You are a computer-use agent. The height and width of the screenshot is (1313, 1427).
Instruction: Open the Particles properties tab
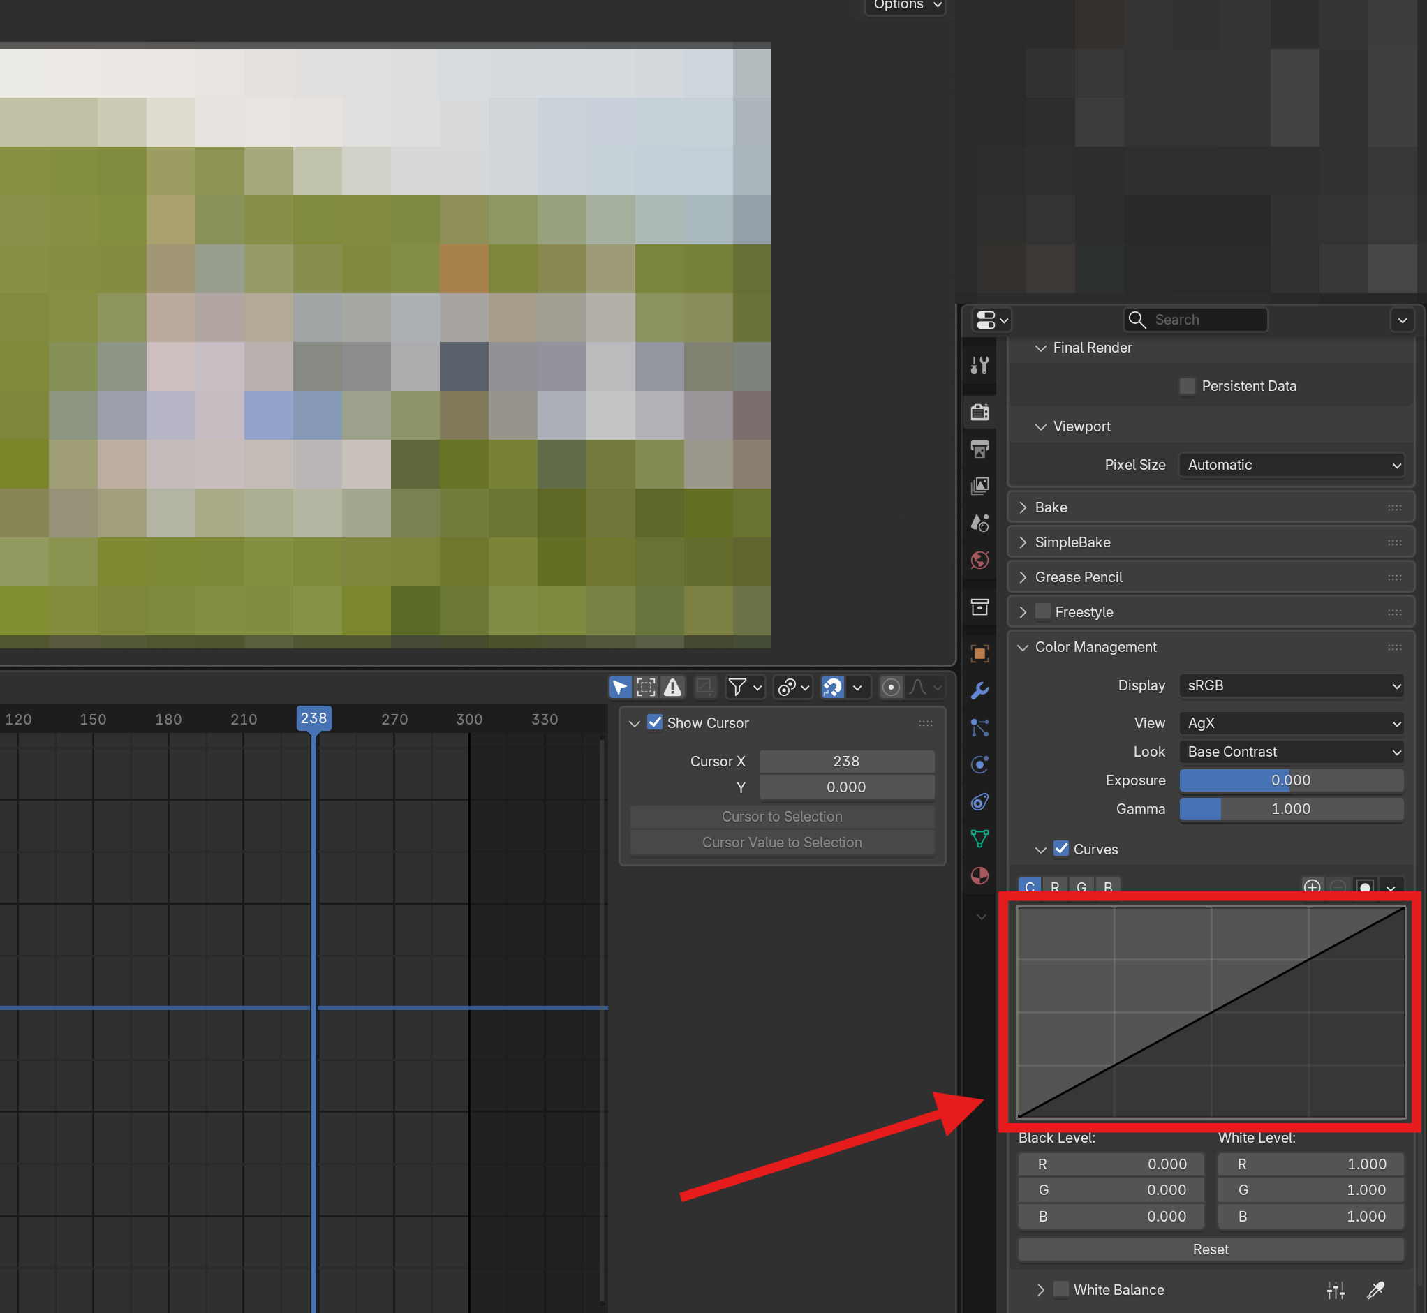pyautogui.click(x=979, y=727)
